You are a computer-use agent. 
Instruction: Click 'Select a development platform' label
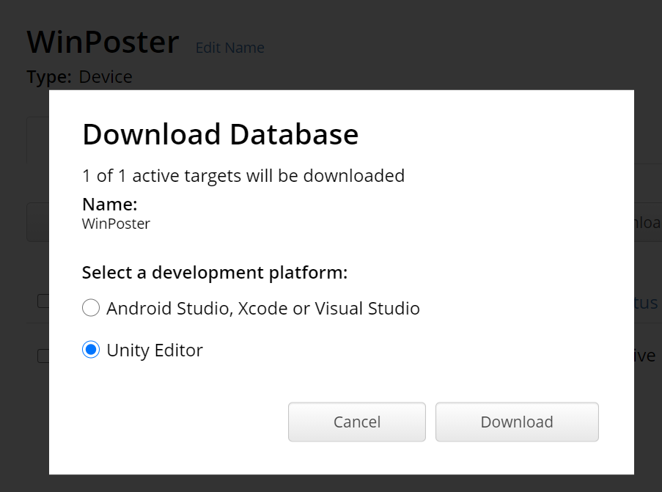[215, 273]
